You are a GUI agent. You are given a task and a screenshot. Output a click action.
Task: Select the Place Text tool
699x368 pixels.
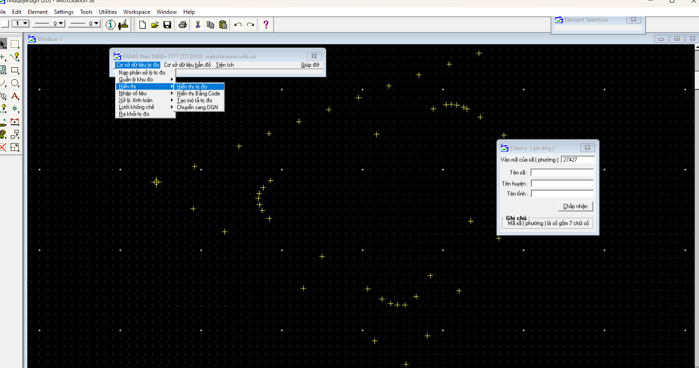(15, 96)
